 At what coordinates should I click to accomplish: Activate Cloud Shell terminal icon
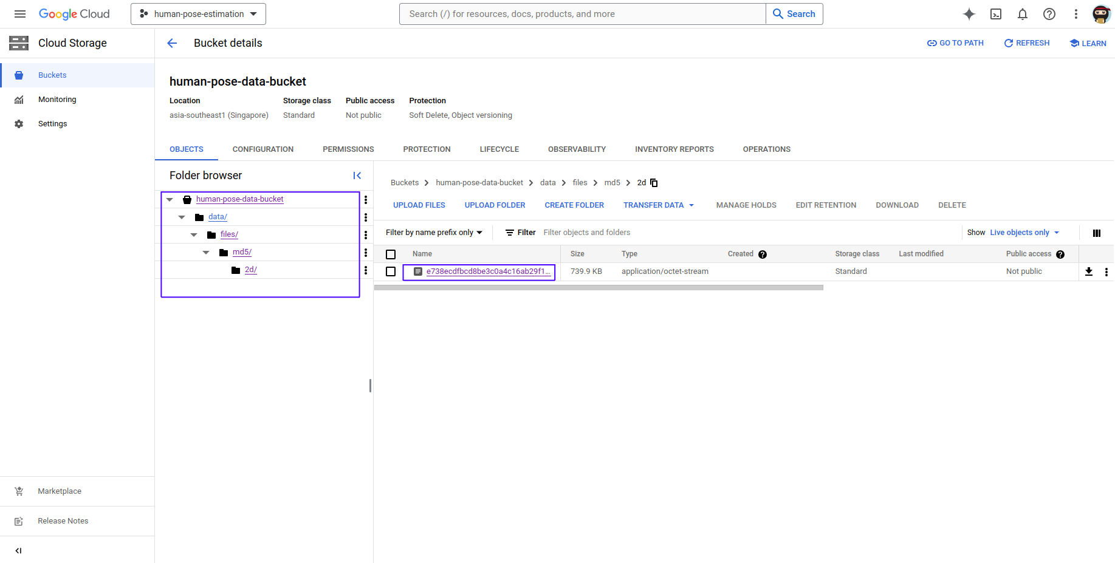[996, 14]
